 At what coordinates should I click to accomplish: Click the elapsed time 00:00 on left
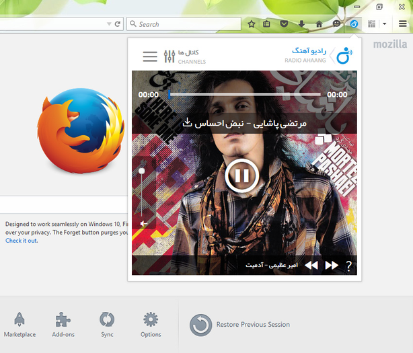pyautogui.click(x=149, y=95)
